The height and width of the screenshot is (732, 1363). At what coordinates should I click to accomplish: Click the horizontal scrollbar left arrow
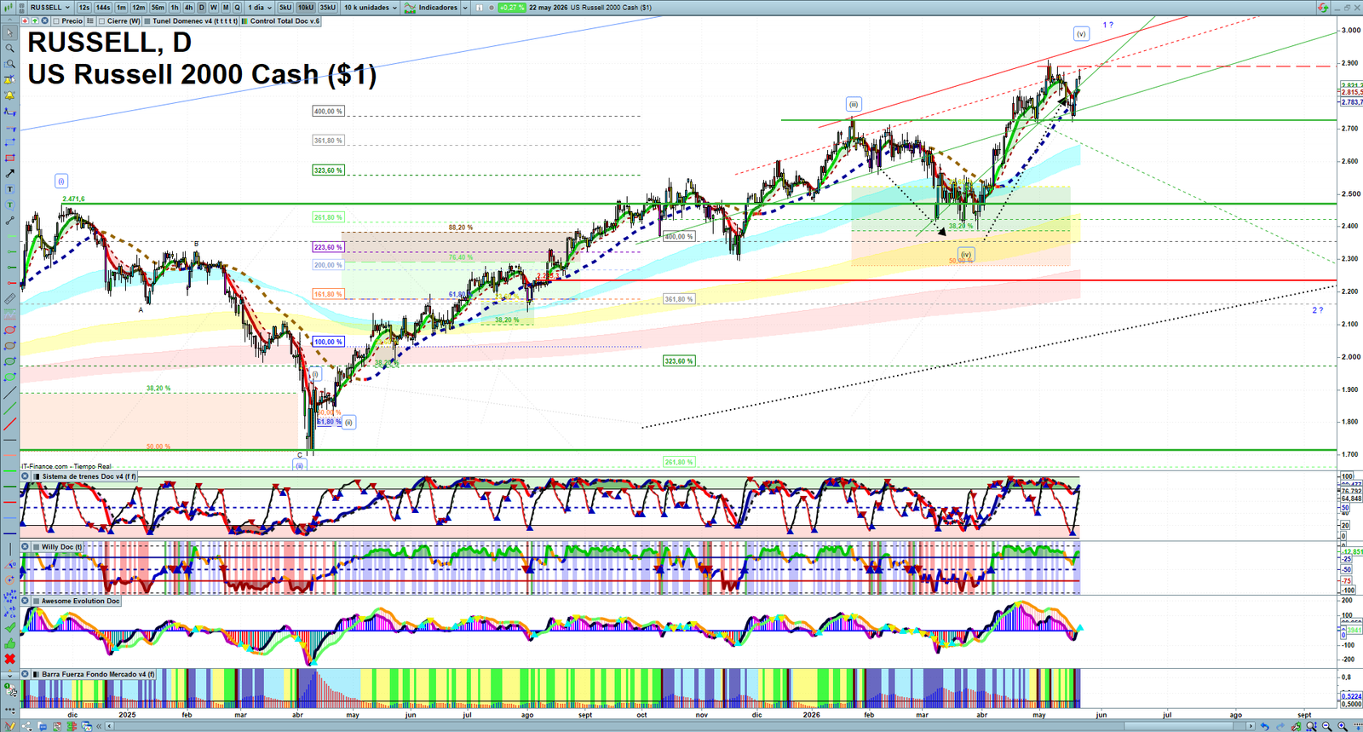109,726
